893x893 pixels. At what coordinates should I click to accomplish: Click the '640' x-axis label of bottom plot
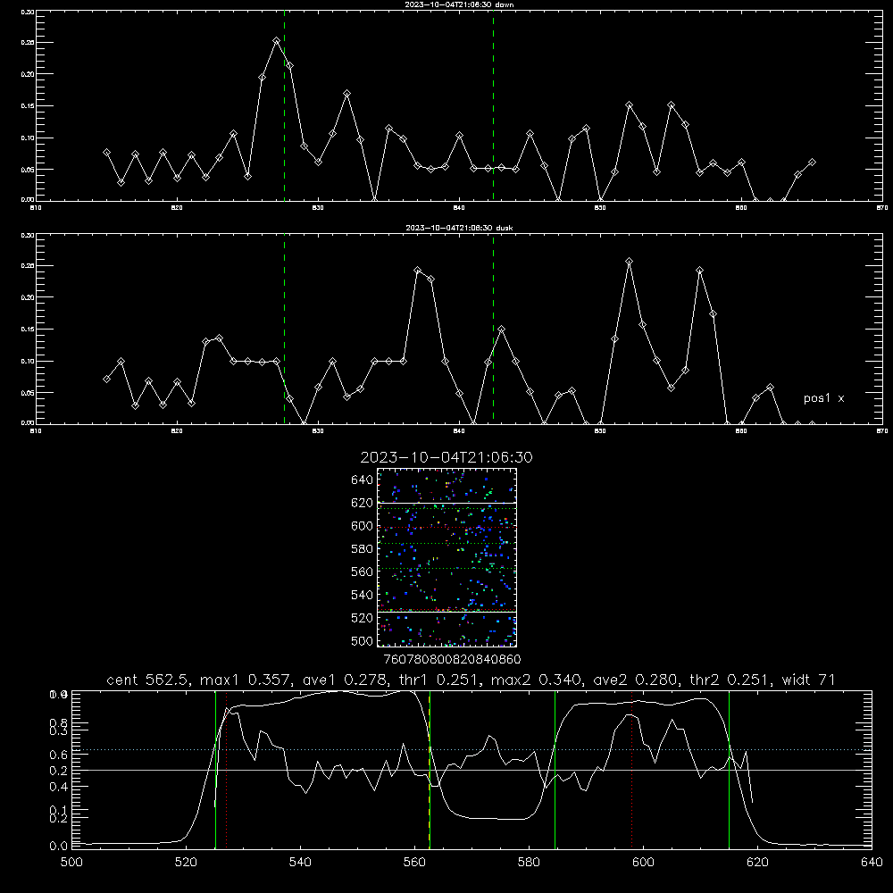point(872,863)
